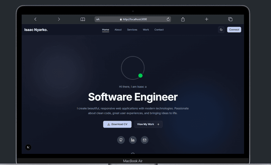Select Services in the navigation bar
The height and width of the screenshot is (165, 271).
pyautogui.click(x=132, y=30)
